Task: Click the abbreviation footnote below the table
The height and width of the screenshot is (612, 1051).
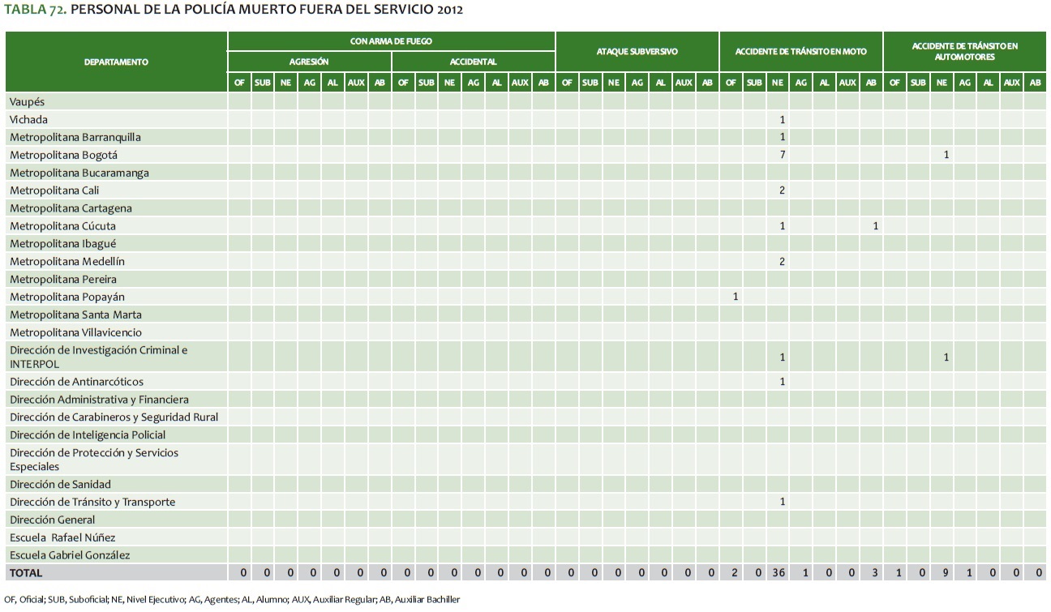Action: click(232, 600)
